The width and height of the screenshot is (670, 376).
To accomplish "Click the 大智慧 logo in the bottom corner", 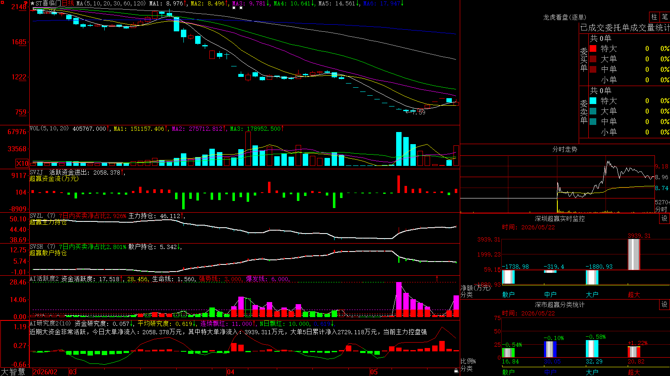I will (13, 372).
